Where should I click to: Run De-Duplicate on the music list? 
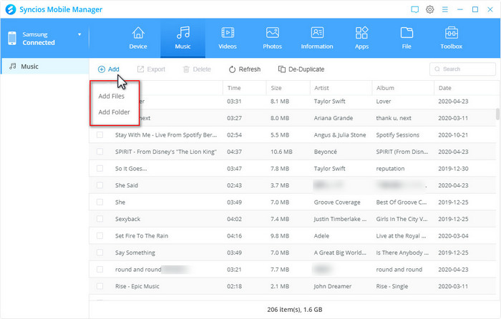click(x=301, y=69)
